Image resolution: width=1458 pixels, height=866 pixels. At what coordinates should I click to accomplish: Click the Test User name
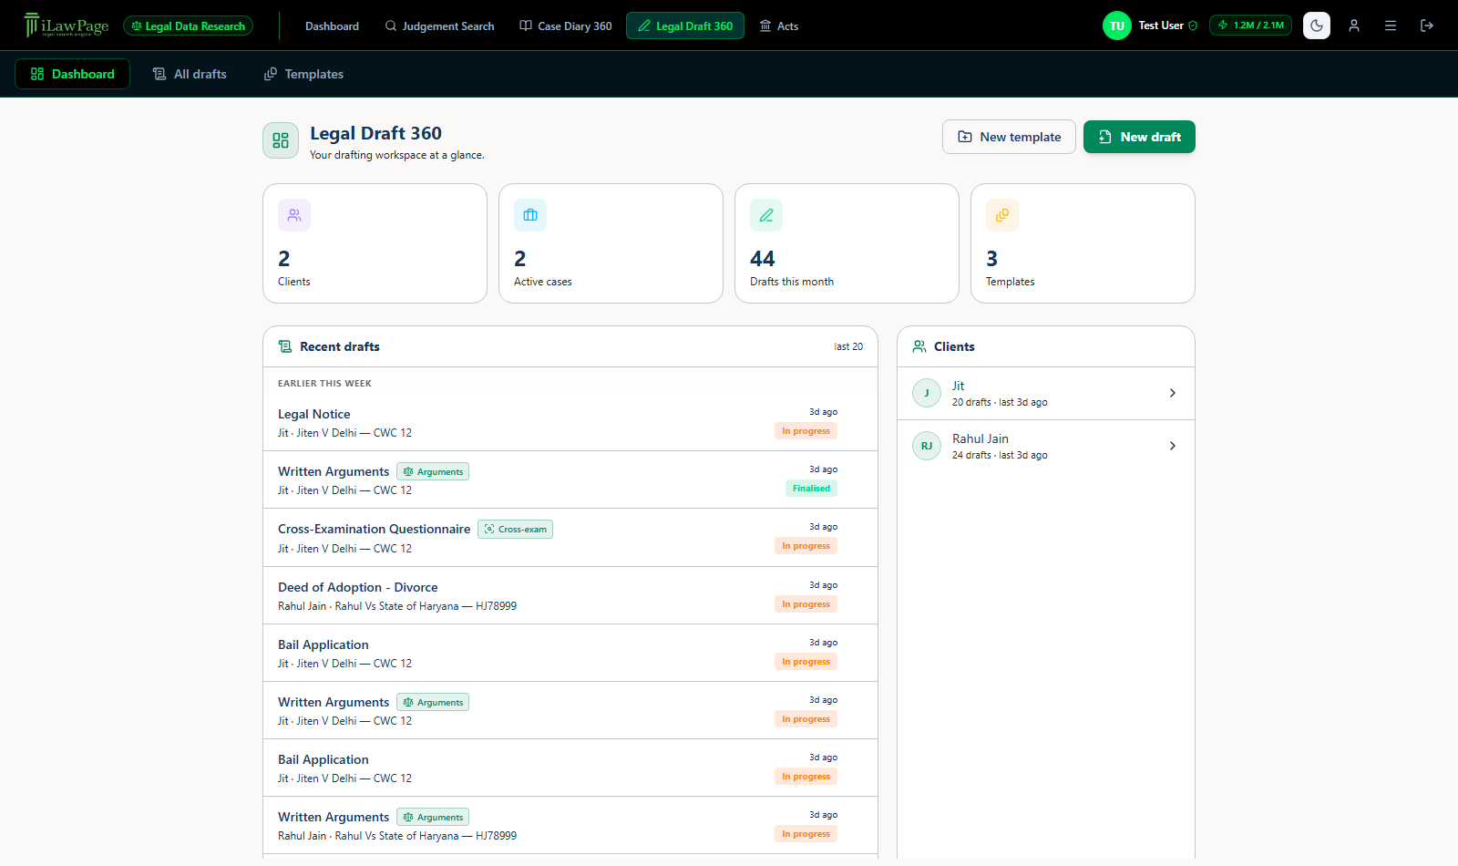[1161, 26]
